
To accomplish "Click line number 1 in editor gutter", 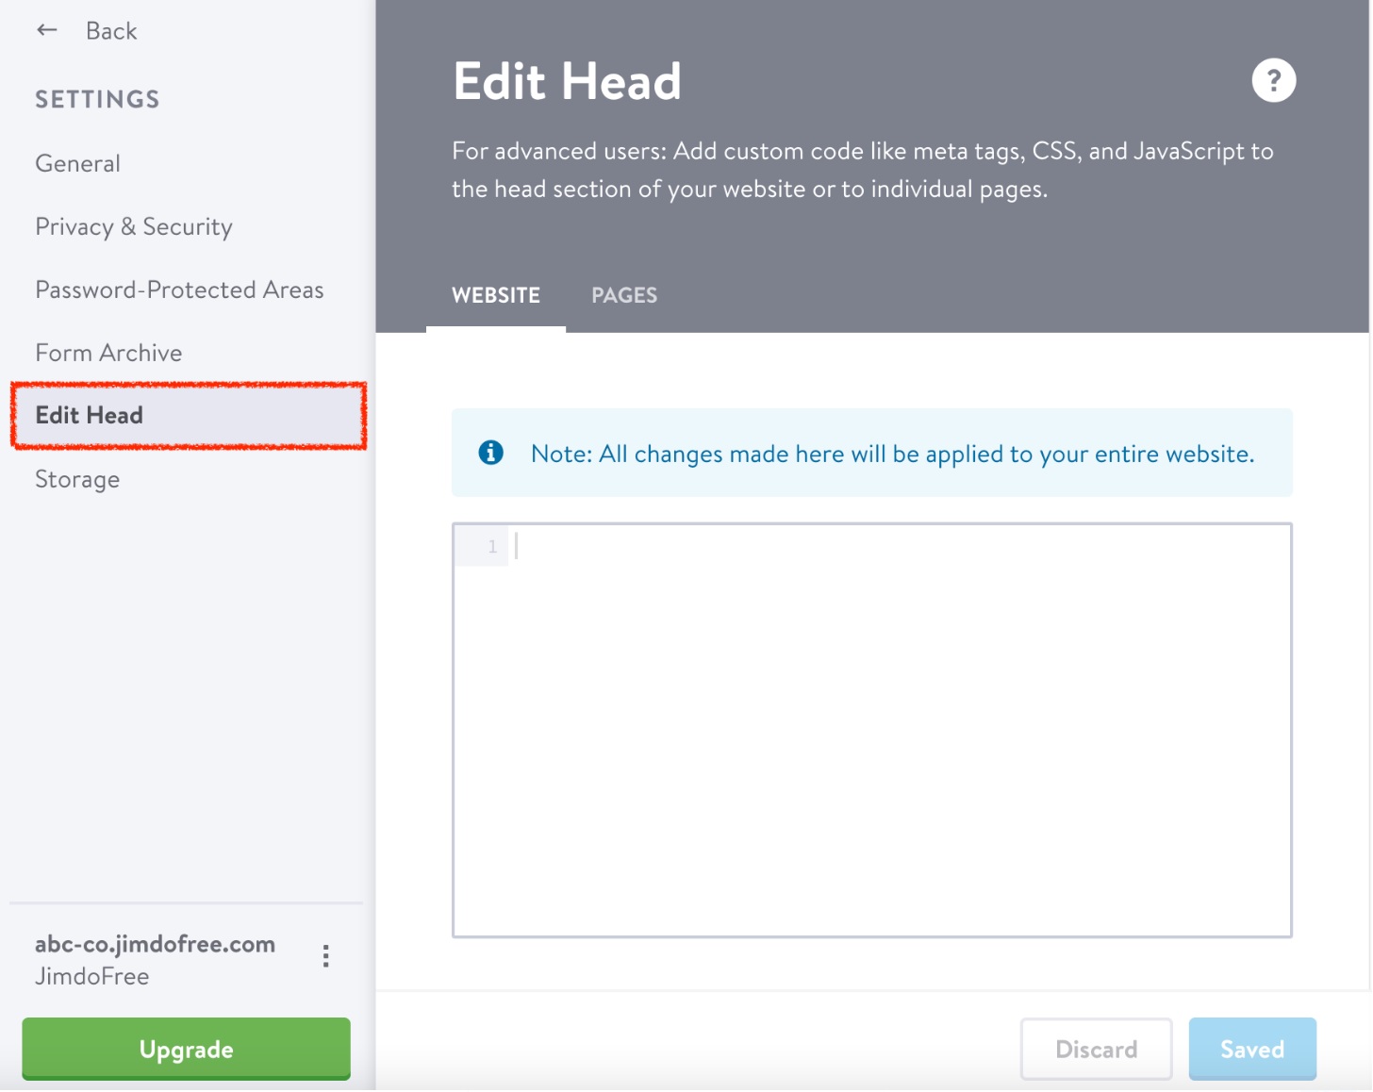I will click(492, 547).
